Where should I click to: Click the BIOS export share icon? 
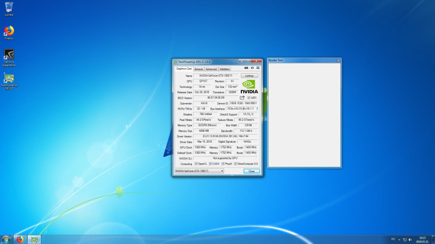[x=242, y=98]
